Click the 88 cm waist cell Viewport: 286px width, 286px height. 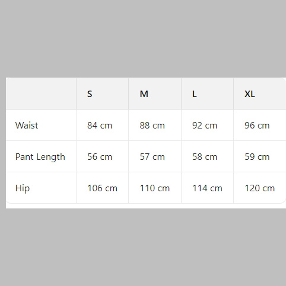155,125
